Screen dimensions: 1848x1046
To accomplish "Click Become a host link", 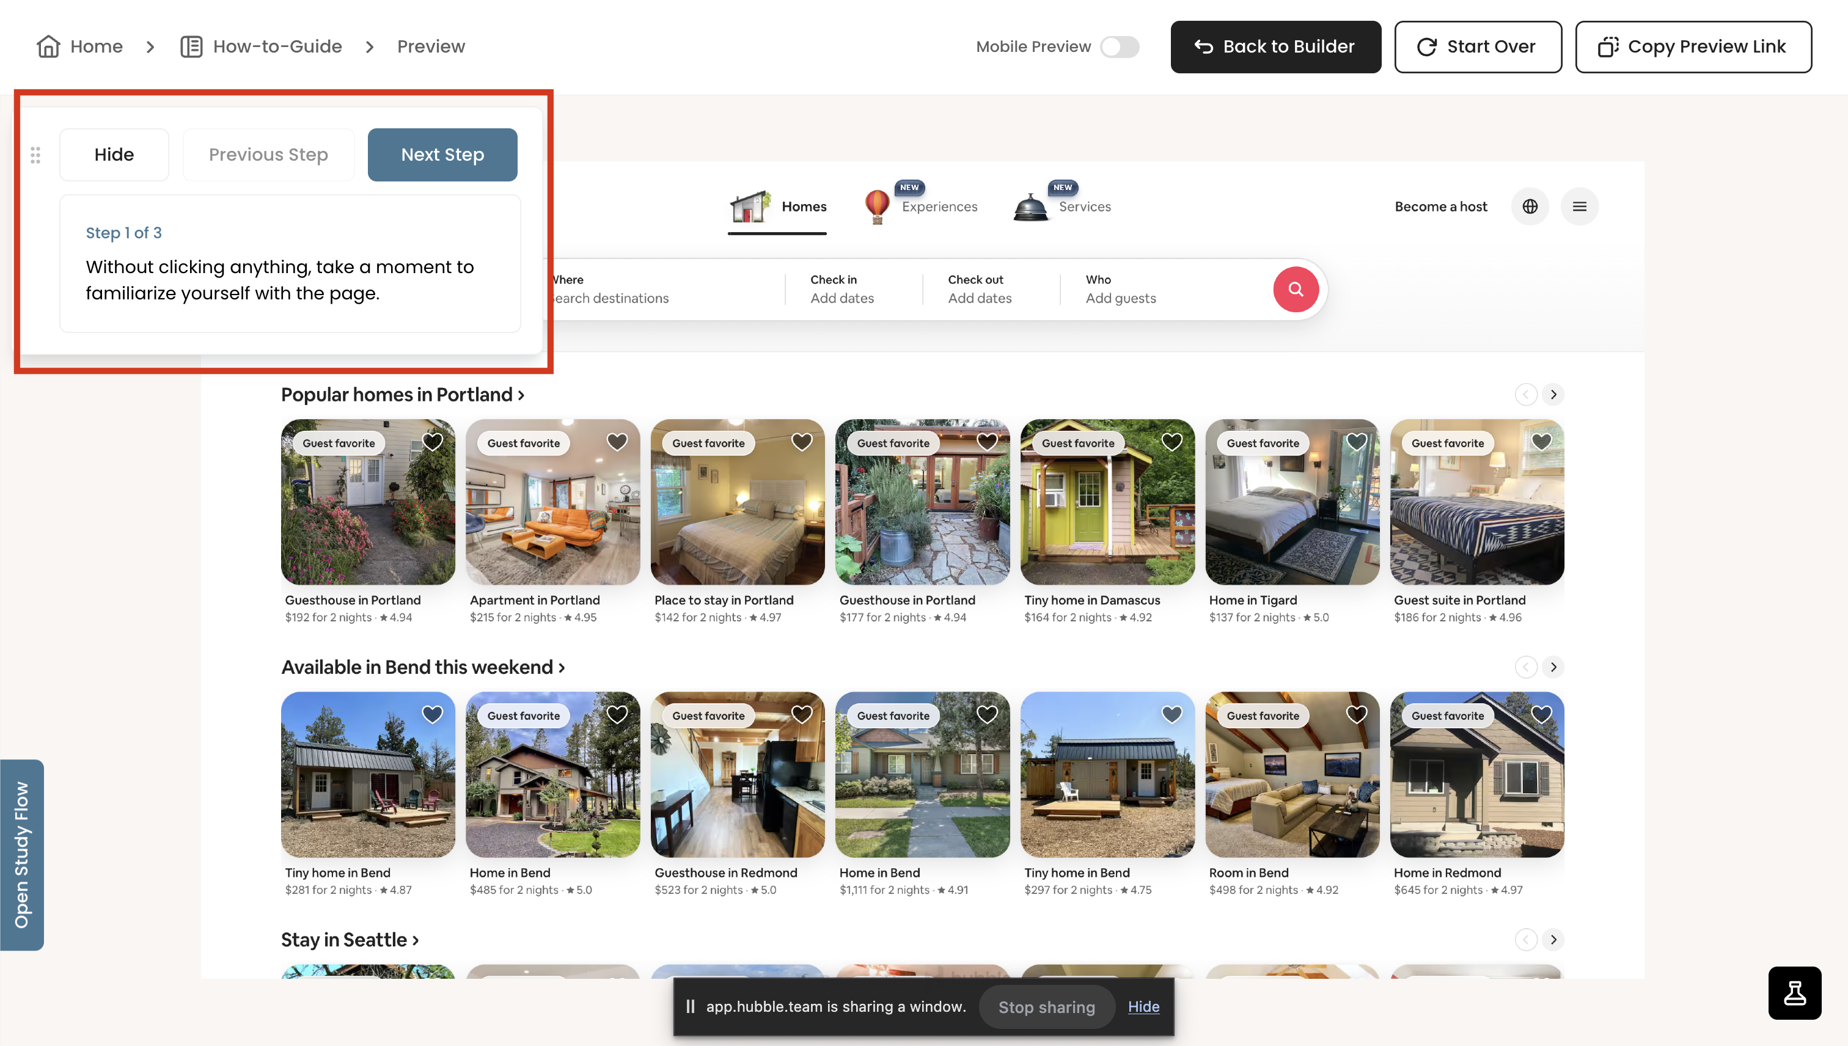I will click(x=1440, y=207).
